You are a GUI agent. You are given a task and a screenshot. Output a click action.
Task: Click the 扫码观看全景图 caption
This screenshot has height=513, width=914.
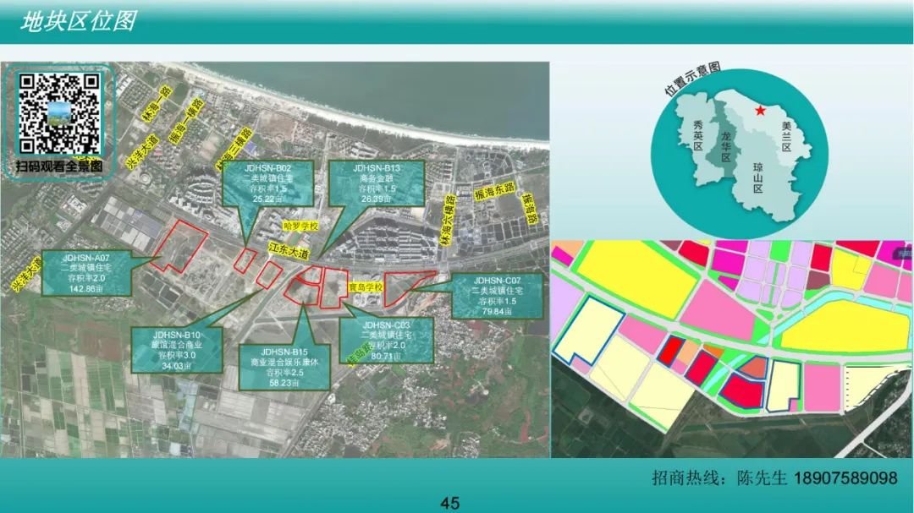tap(59, 166)
